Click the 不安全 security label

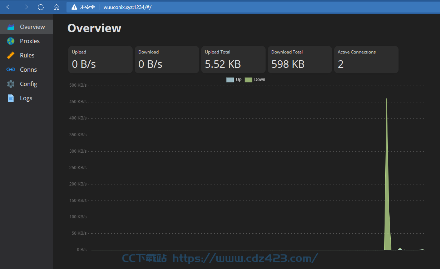(x=88, y=7)
